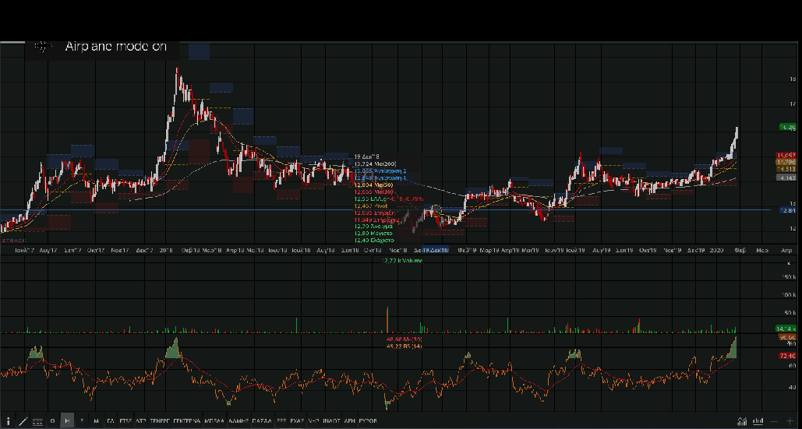802x429 pixels.
Task: Open the ΓΕΚΤΕΡΝΑ symbol tab
Action: point(186,420)
